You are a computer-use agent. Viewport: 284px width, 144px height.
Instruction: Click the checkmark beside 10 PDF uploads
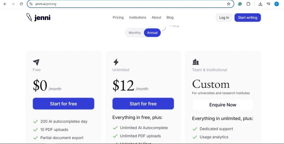[x=35, y=130]
